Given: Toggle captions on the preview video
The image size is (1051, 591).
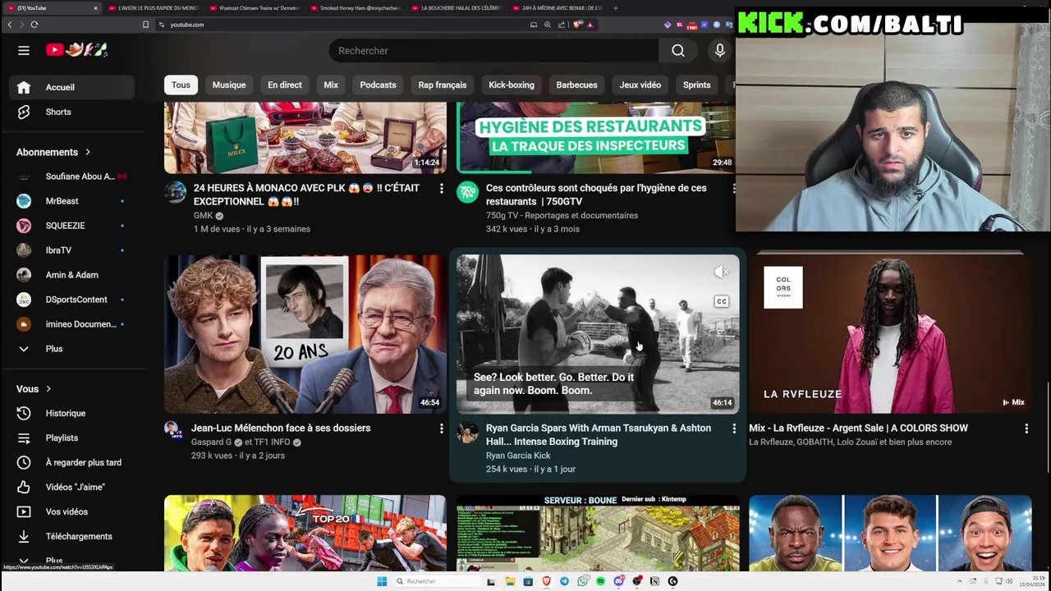Looking at the screenshot, I should [721, 302].
